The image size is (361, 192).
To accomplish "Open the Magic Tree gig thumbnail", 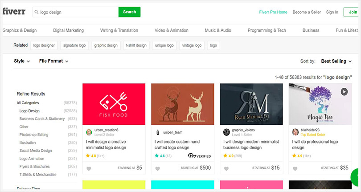I will point(320,104).
